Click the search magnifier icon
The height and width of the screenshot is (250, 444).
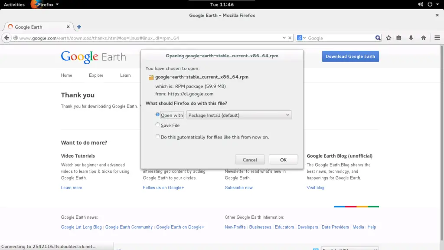[x=378, y=38]
